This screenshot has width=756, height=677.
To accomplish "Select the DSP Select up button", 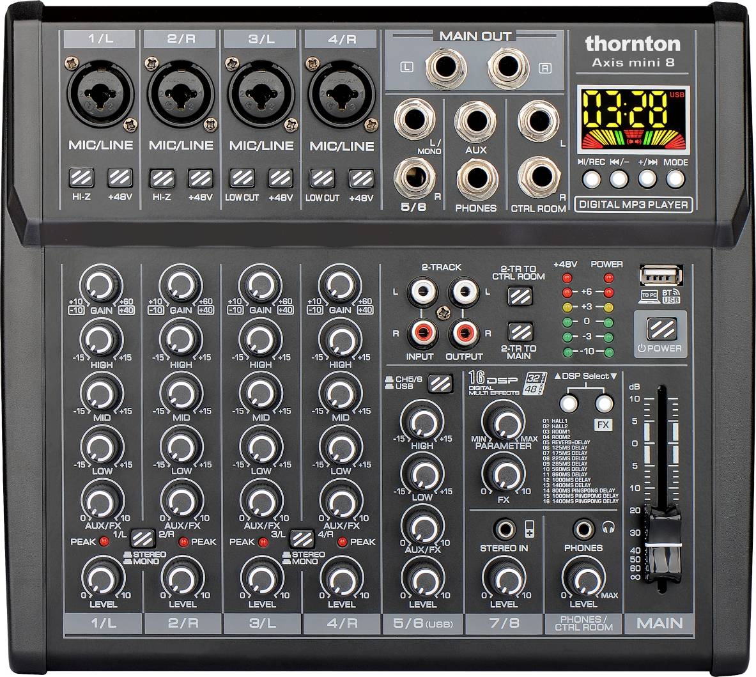I will [569, 403].
